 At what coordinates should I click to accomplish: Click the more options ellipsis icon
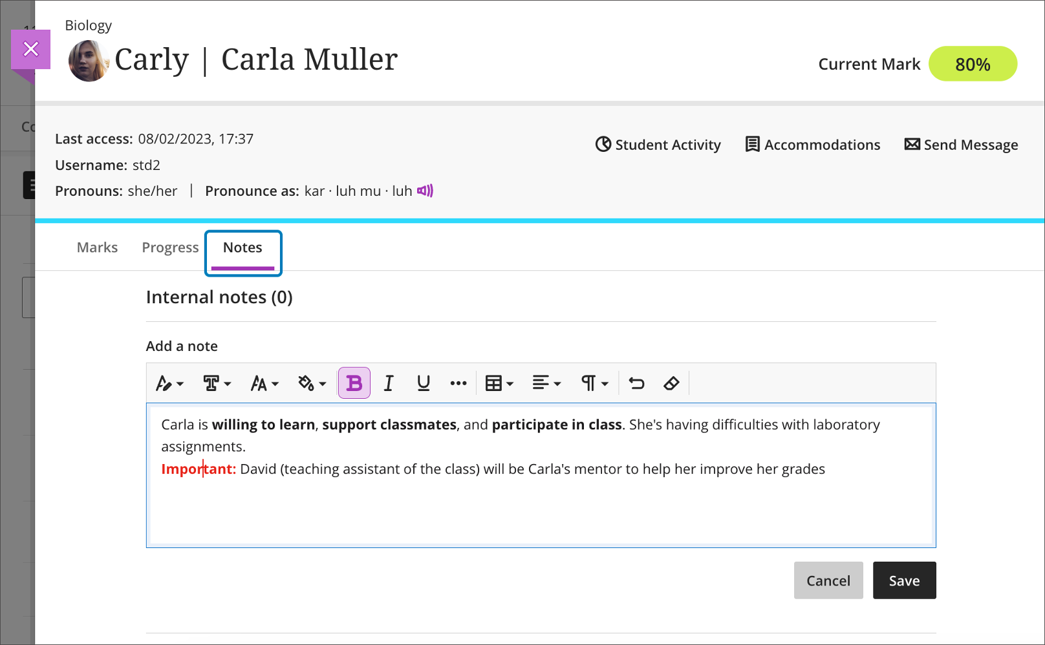tap(458, 383)
